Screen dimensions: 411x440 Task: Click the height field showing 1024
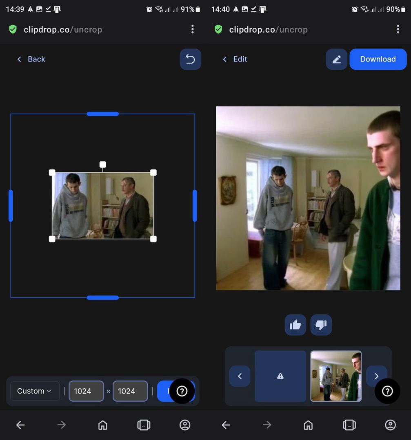(x=130, y=391)
